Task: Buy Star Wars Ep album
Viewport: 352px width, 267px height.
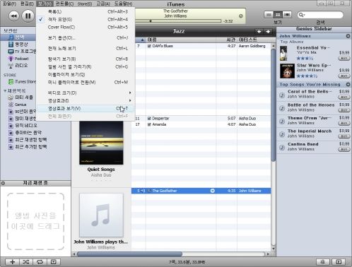Action: 344,76
